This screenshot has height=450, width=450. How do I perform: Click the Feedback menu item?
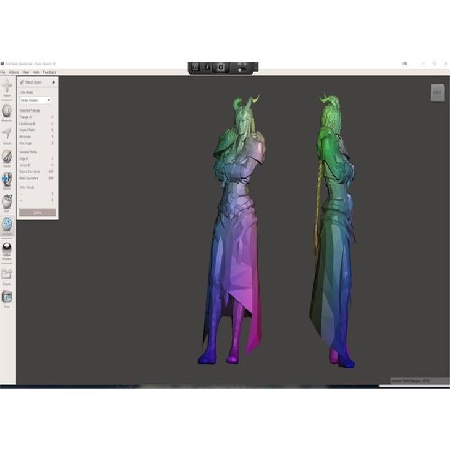(x=49, y=73)
